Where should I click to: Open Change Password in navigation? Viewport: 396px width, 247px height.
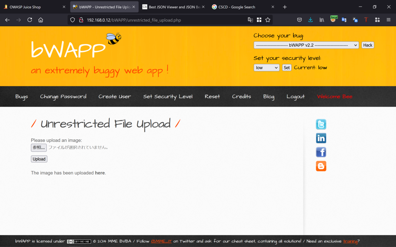click(x=63, y=96)
